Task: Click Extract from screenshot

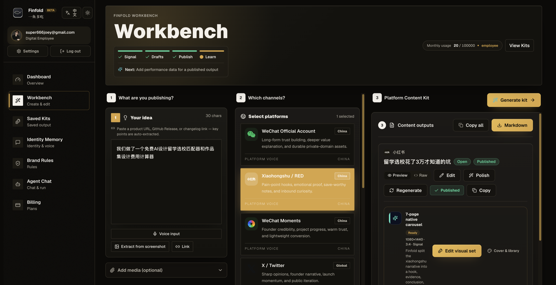Action: [140, 247]
